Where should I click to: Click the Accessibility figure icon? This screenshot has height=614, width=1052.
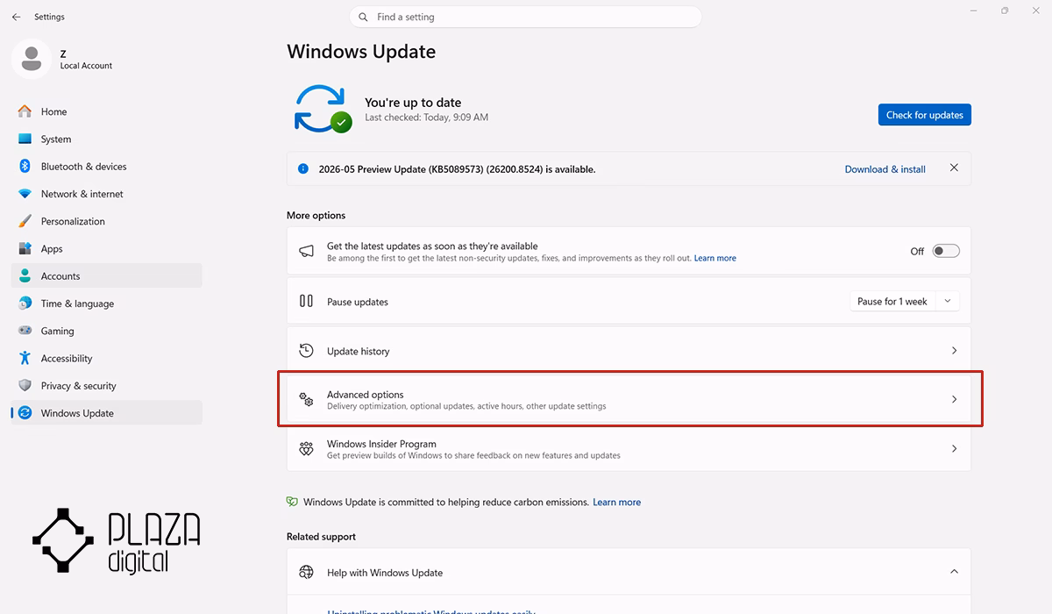(25, 358)
